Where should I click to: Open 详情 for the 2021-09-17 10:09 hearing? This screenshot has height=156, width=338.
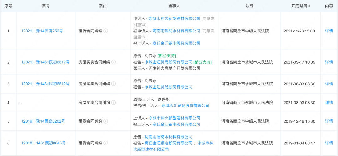coord(329,62)
